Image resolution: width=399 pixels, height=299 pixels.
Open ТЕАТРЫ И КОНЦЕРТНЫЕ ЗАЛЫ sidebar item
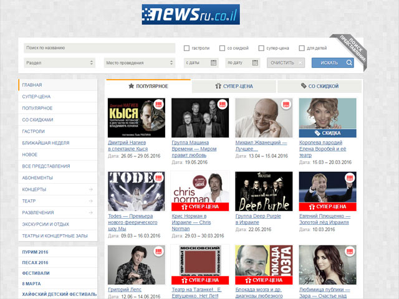(x=58, y=236)
